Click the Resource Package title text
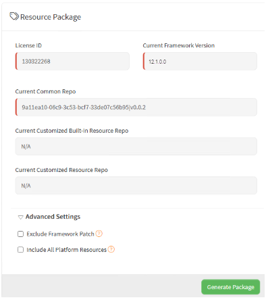Screen dimensions: 266x300 [x=51, y=17]
